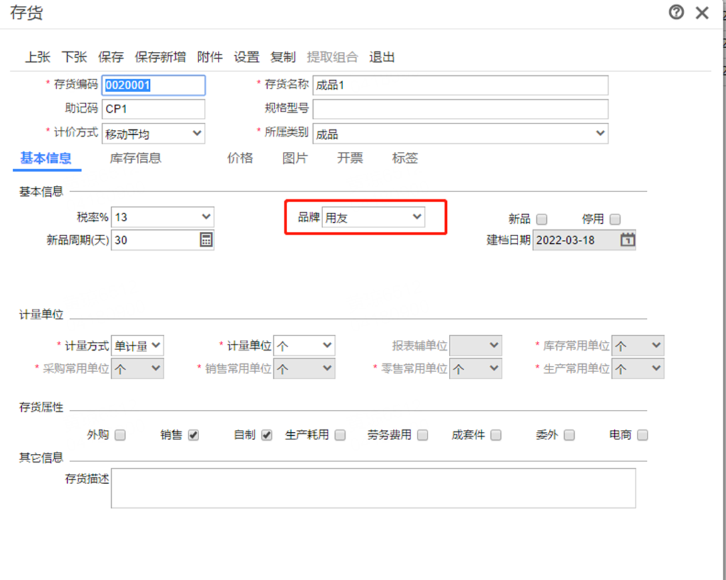
Task: Go to next record with 下张
Action: point(74,57)
